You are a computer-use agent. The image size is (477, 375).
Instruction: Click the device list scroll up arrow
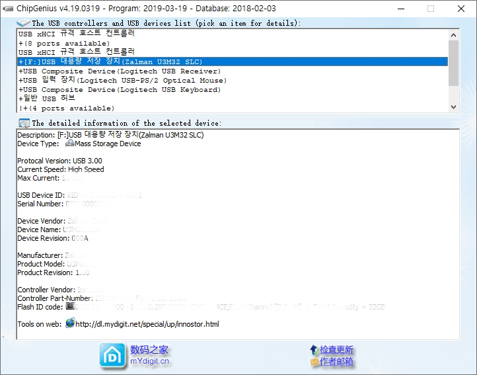pyautogui.click(x=453, y=35)
